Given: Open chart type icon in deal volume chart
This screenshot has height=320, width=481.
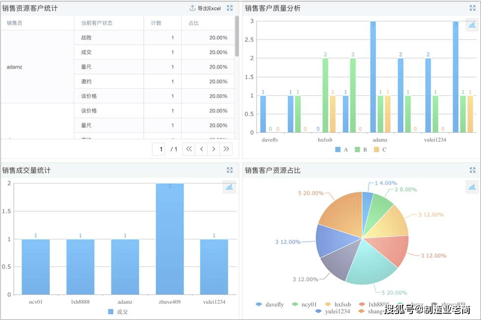Looking at the screenshot, I should coord(229,187).
